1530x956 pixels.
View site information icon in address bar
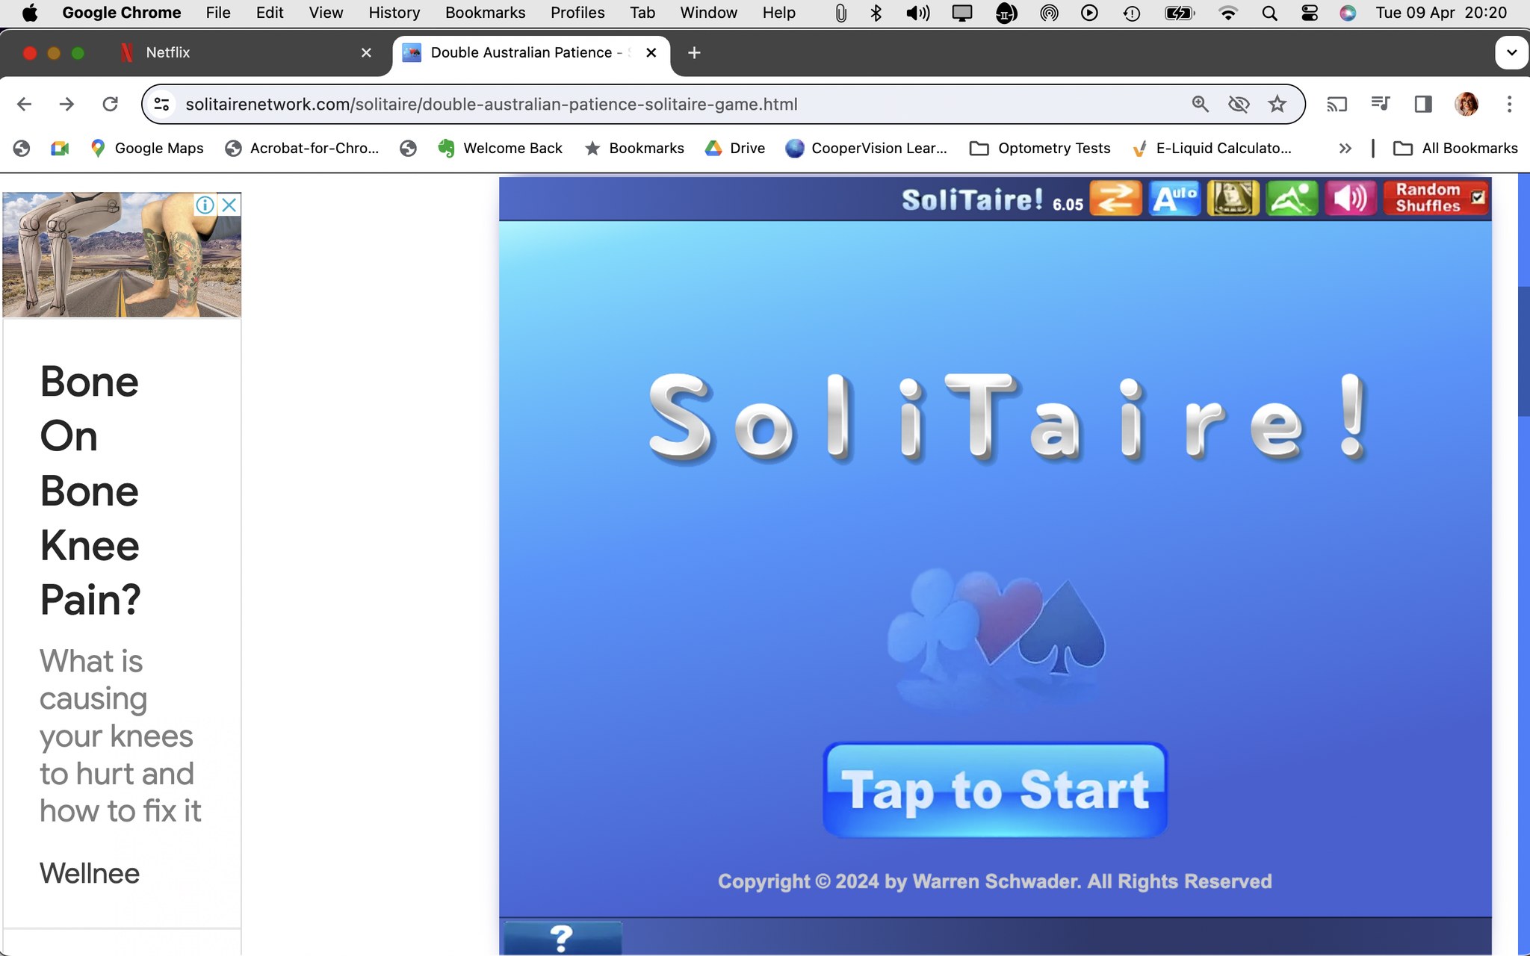(161, 104)
